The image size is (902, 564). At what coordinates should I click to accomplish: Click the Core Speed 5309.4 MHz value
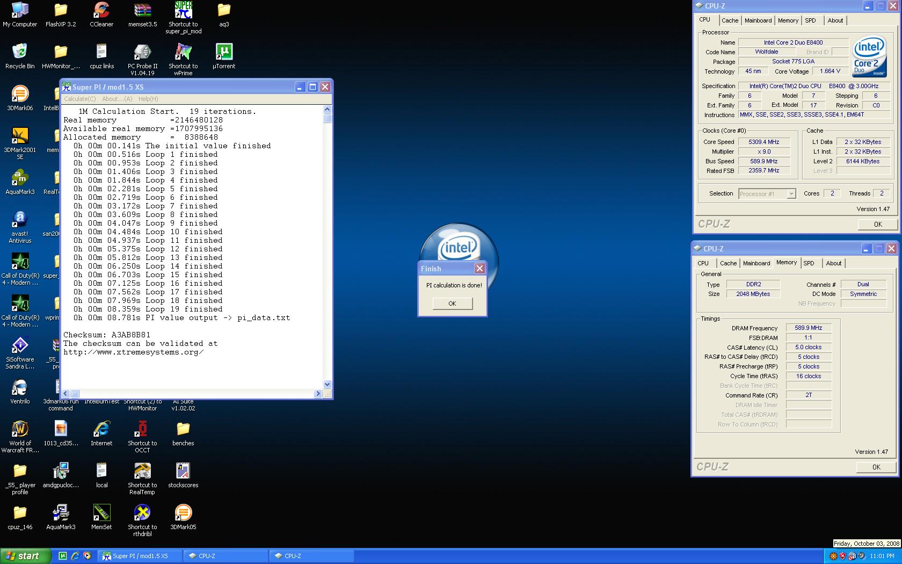763,142
